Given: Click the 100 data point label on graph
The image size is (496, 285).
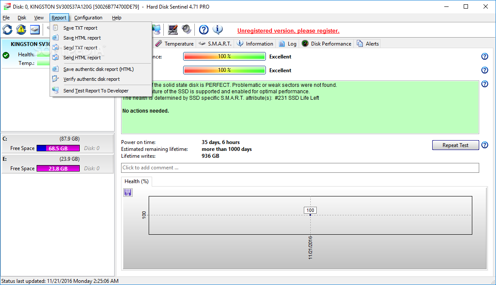Looking at the screenshot, I should pyautogui.click(x=310, y=210).
